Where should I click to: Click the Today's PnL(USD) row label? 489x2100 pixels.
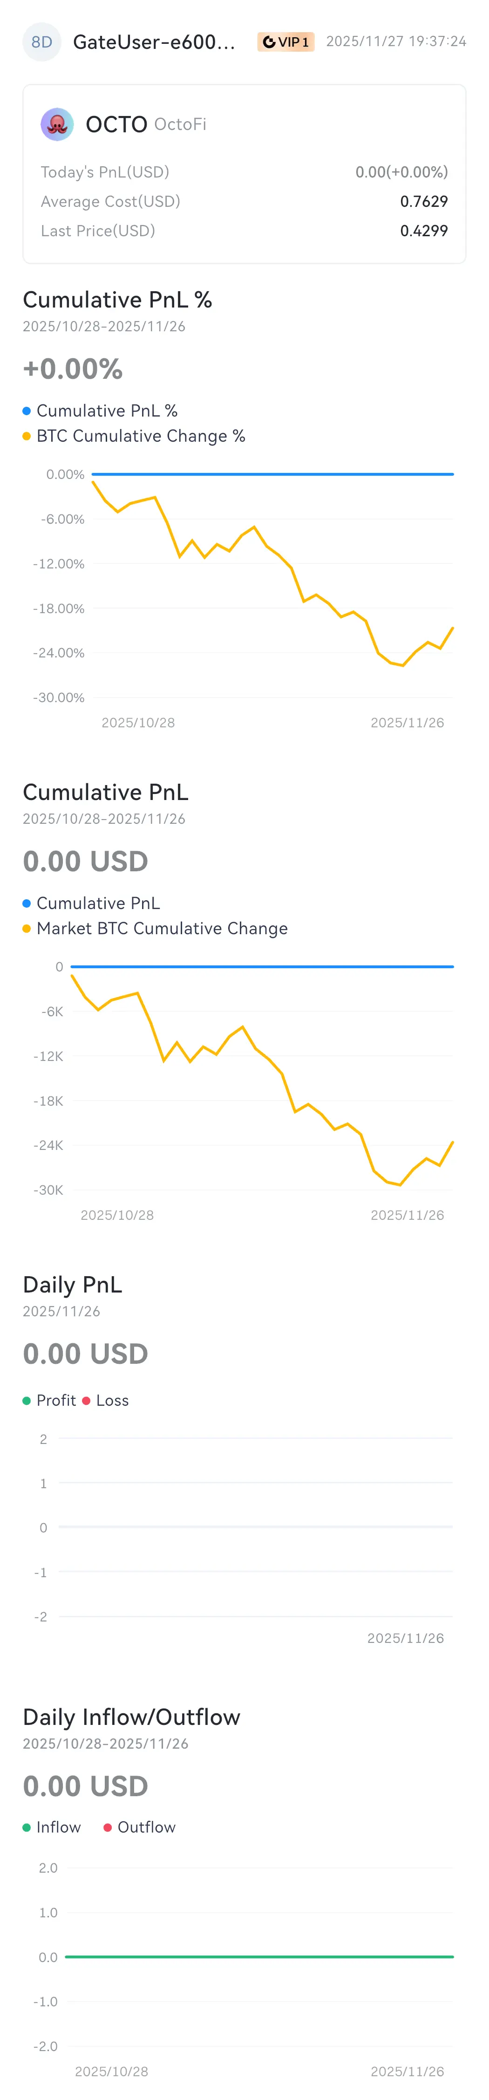coord(105,172)
